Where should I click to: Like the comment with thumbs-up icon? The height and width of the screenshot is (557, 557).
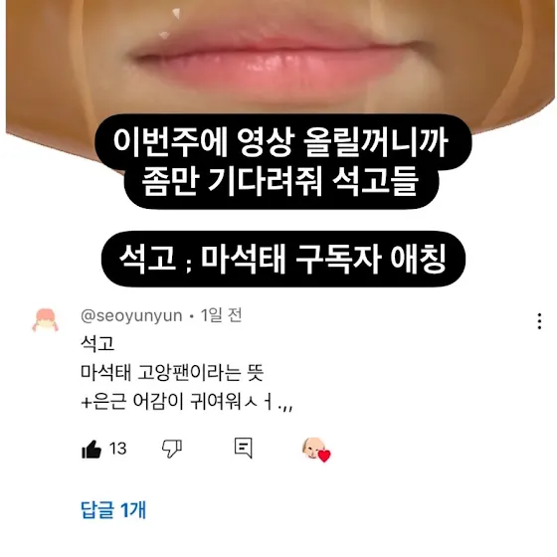click(92, 449)
